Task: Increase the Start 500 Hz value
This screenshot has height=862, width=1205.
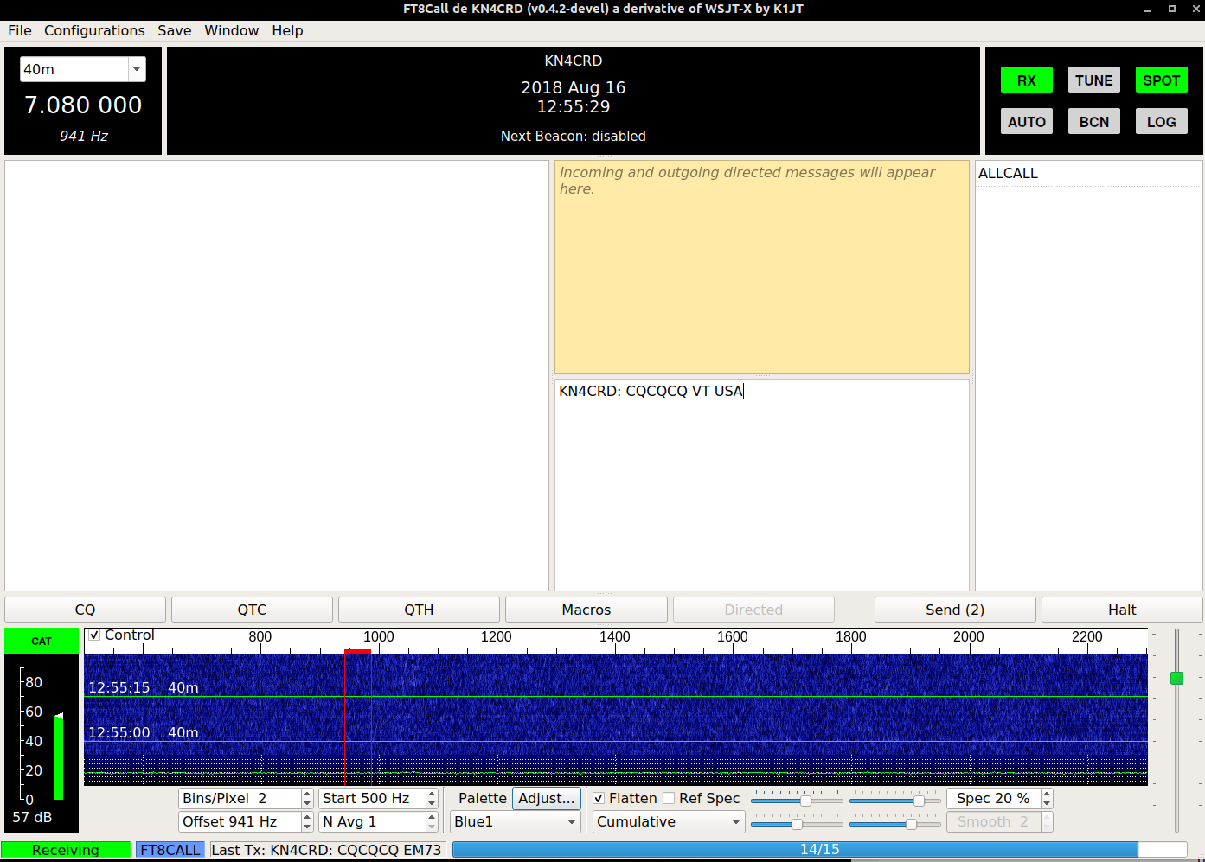Action: (x=432, y=794)
